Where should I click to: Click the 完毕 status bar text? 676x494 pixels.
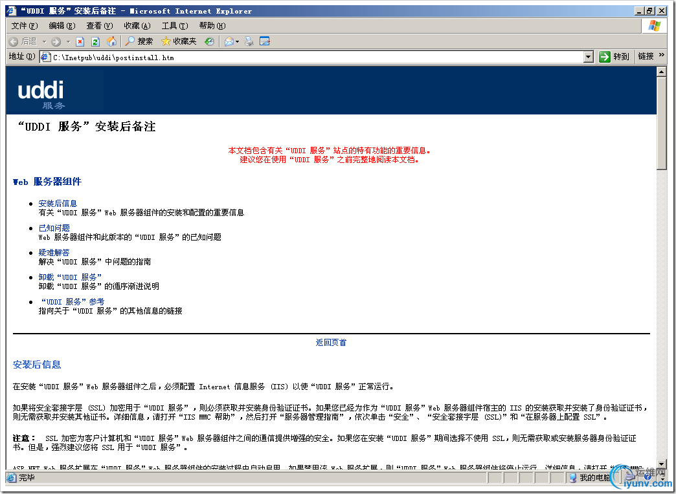pos(27,478)
